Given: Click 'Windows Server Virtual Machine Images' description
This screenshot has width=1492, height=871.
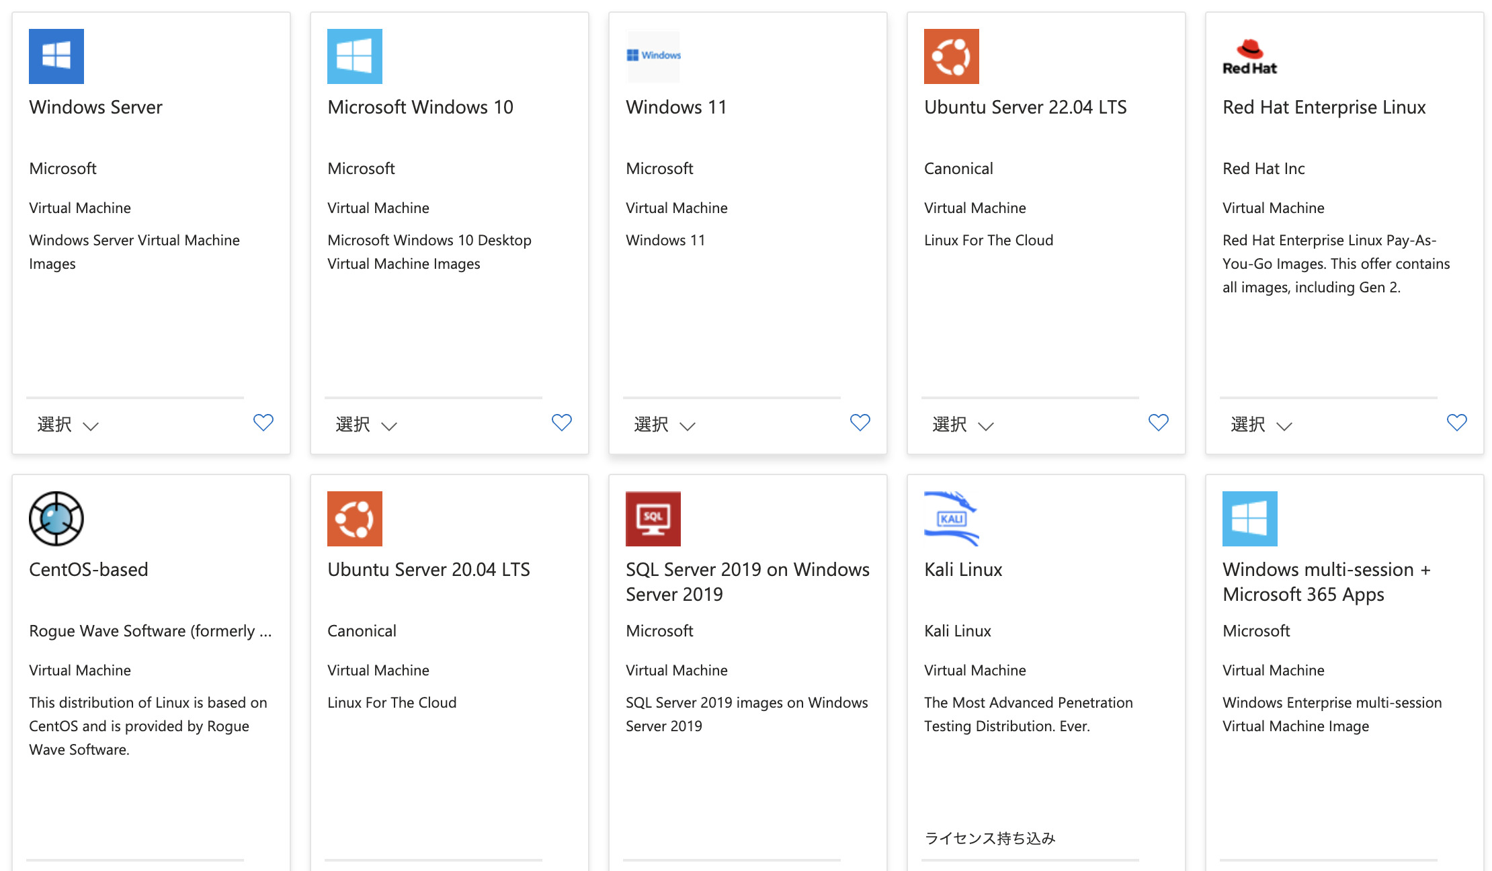Looking at the screenshot, I should pos(134,252).
